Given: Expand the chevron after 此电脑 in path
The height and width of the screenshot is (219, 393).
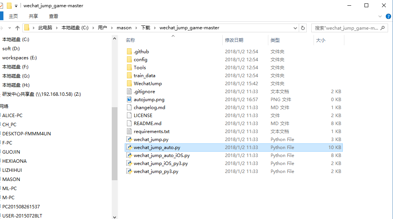Looking at the screenshot, I should (x=57, y=28).
